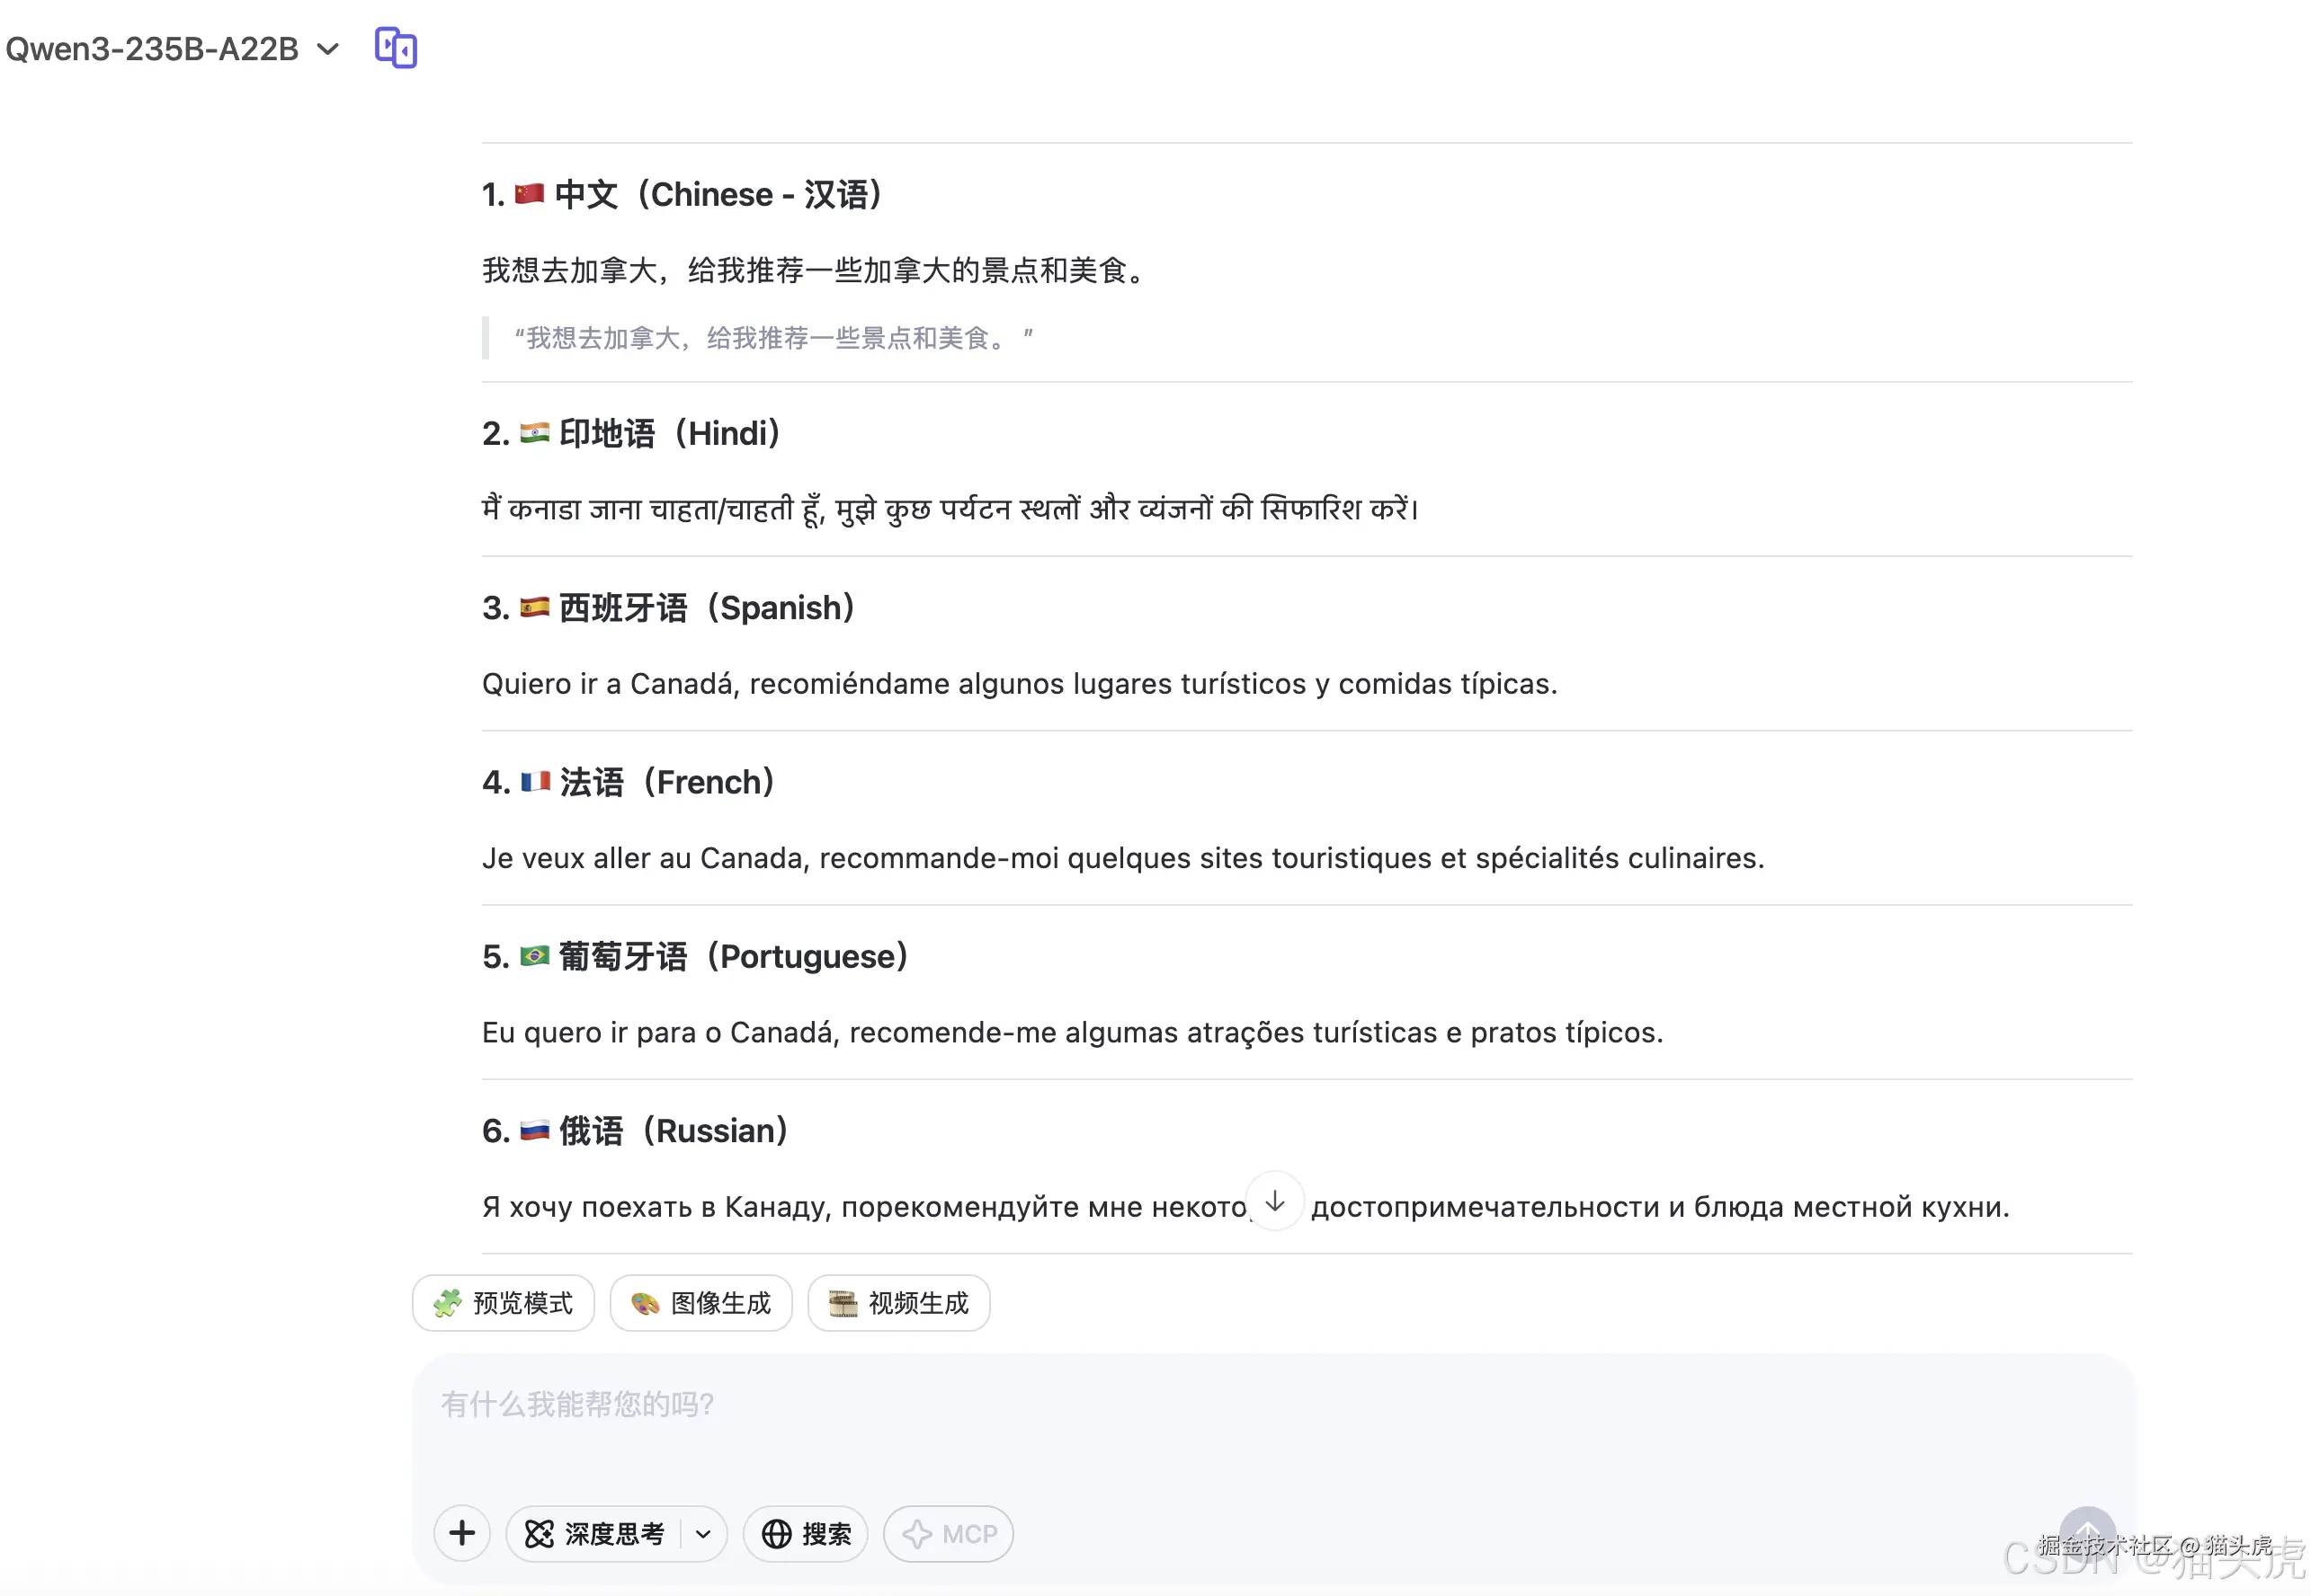Click the palette icon on 图像生成 chip
Screen dimensions: 2311x1596
click(x=646, y=1302)
